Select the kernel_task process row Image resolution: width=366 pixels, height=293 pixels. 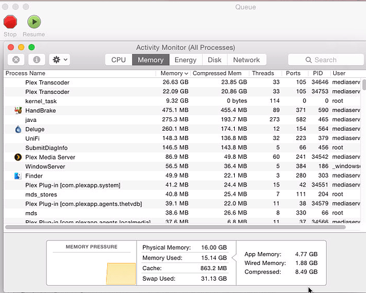pyautogui.click(x=182, y=101)
